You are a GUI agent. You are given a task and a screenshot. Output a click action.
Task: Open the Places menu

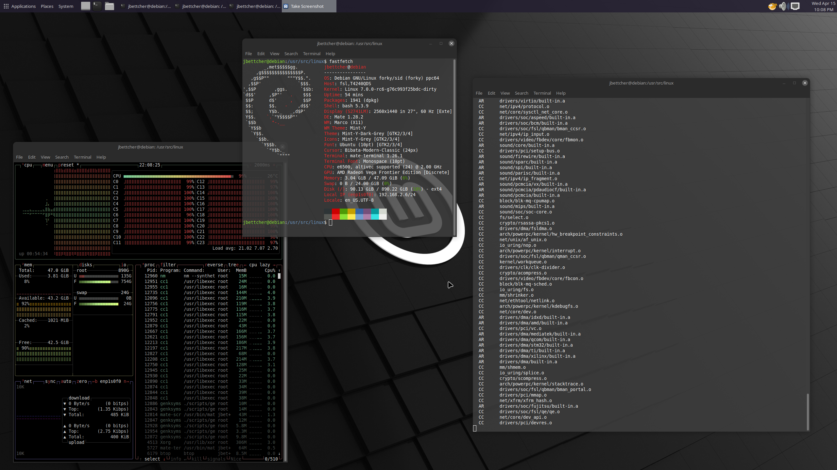click(x=47, y=6)
